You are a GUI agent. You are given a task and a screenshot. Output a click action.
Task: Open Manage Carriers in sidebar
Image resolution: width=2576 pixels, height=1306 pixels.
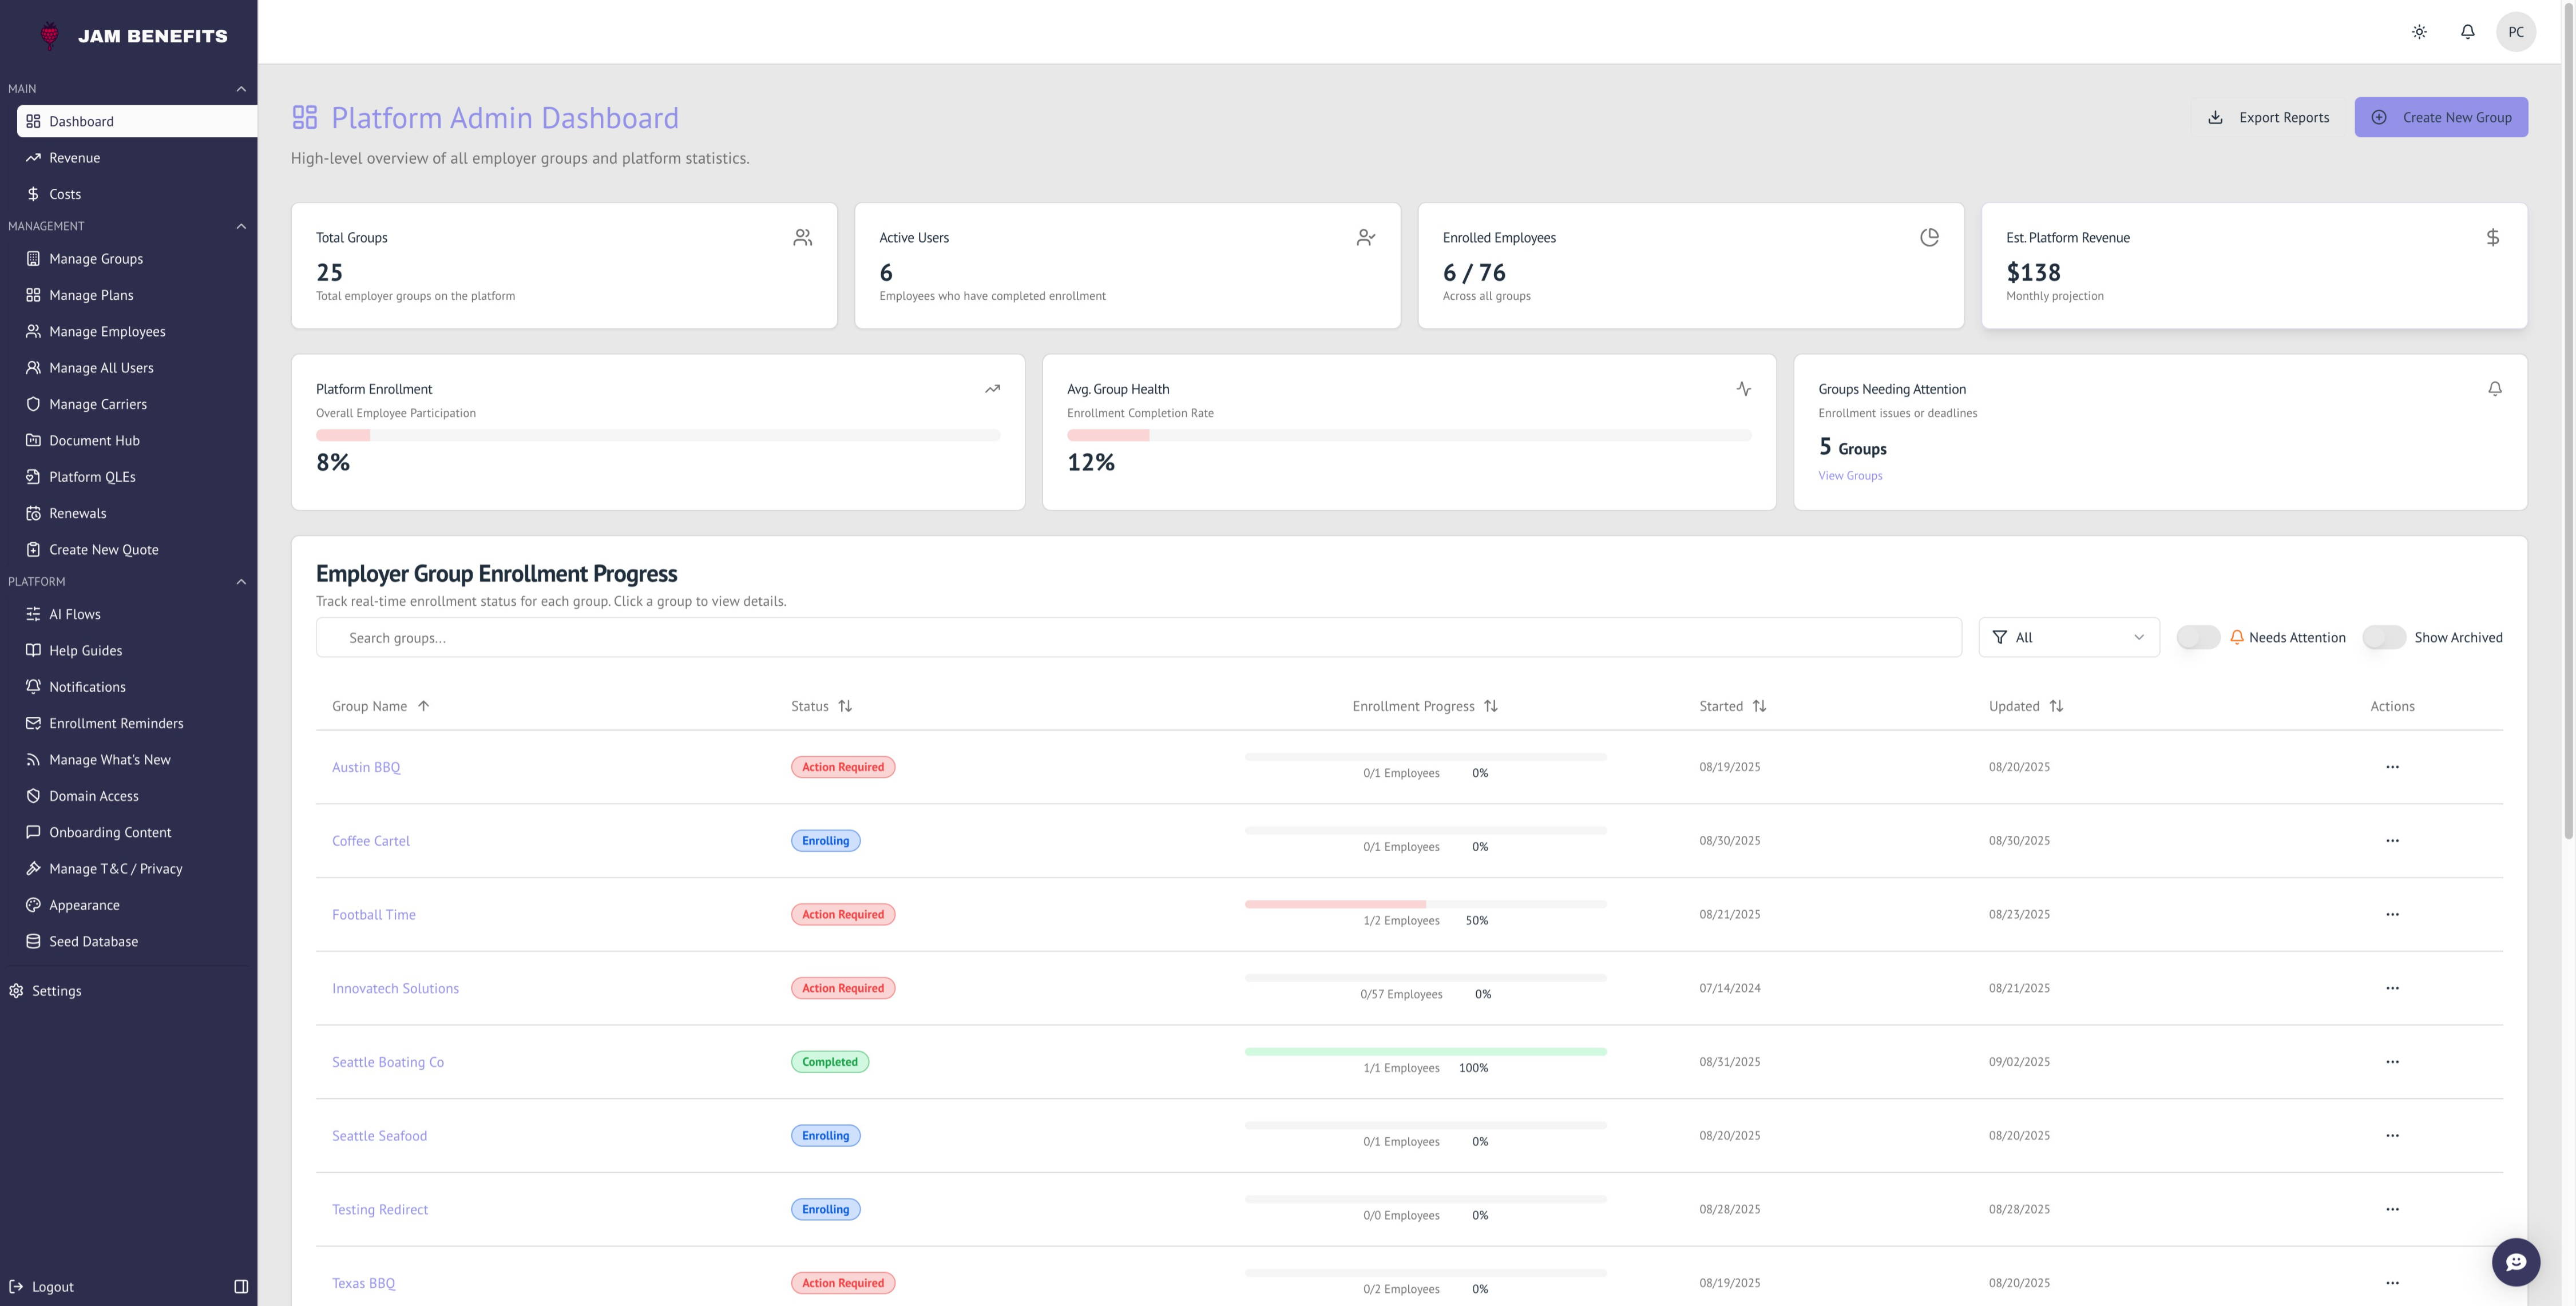(98, 404)
